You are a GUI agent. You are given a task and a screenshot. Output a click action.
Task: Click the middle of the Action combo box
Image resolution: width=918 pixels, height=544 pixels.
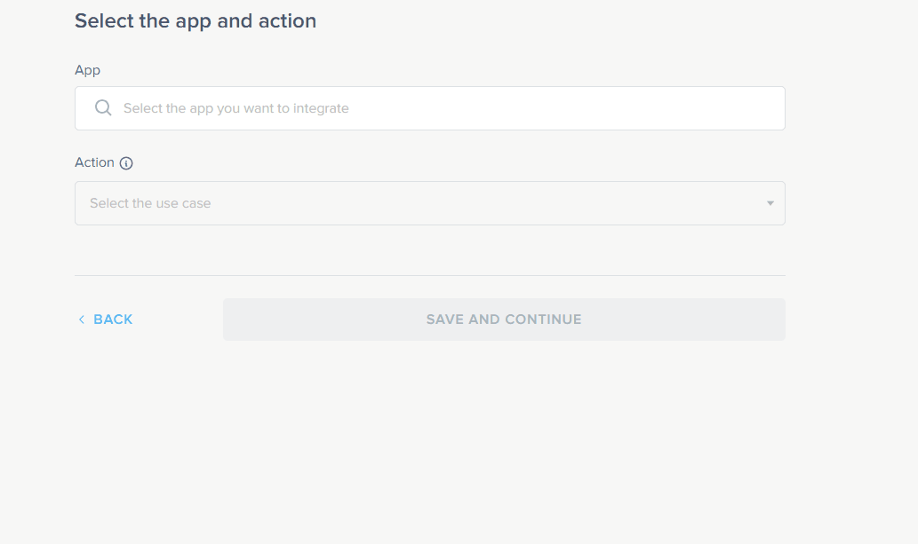430,203
